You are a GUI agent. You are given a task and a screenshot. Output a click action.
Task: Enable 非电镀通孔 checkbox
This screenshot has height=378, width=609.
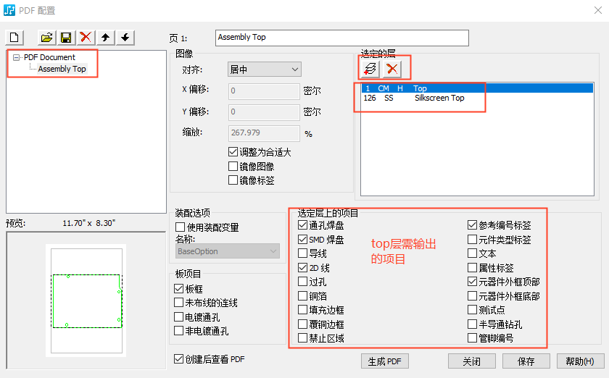tap(178, 331)
